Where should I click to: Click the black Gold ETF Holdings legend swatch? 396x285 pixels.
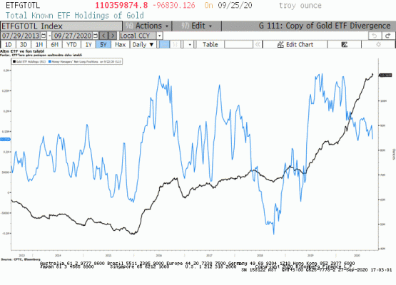[x=14, y=61]
